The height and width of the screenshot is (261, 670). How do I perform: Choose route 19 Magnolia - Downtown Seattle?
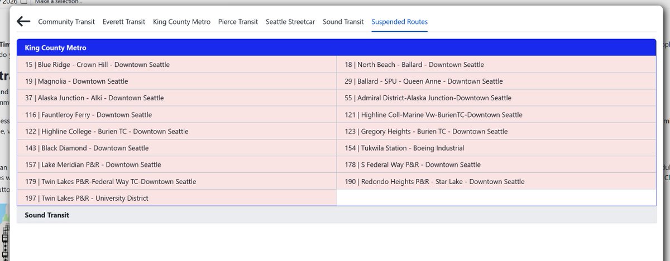(x=176, y=81)
